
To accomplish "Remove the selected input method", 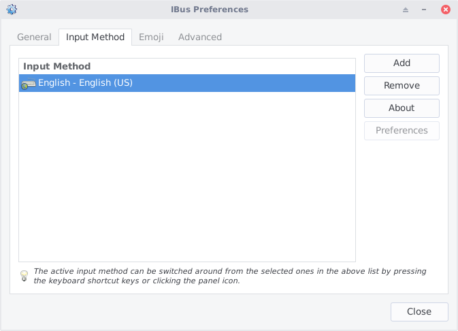I will pyautogui.click(x=402, y=86).
